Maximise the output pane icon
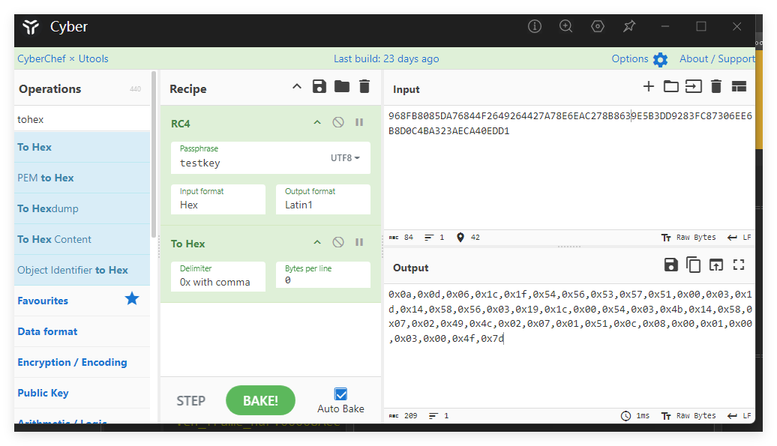The height and width of the screenshot is (446, 777). click(x=739, y=265)
